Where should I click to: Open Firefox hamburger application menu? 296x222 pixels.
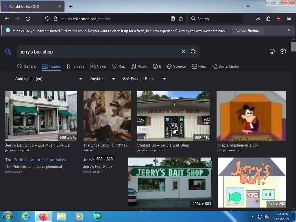289,18
